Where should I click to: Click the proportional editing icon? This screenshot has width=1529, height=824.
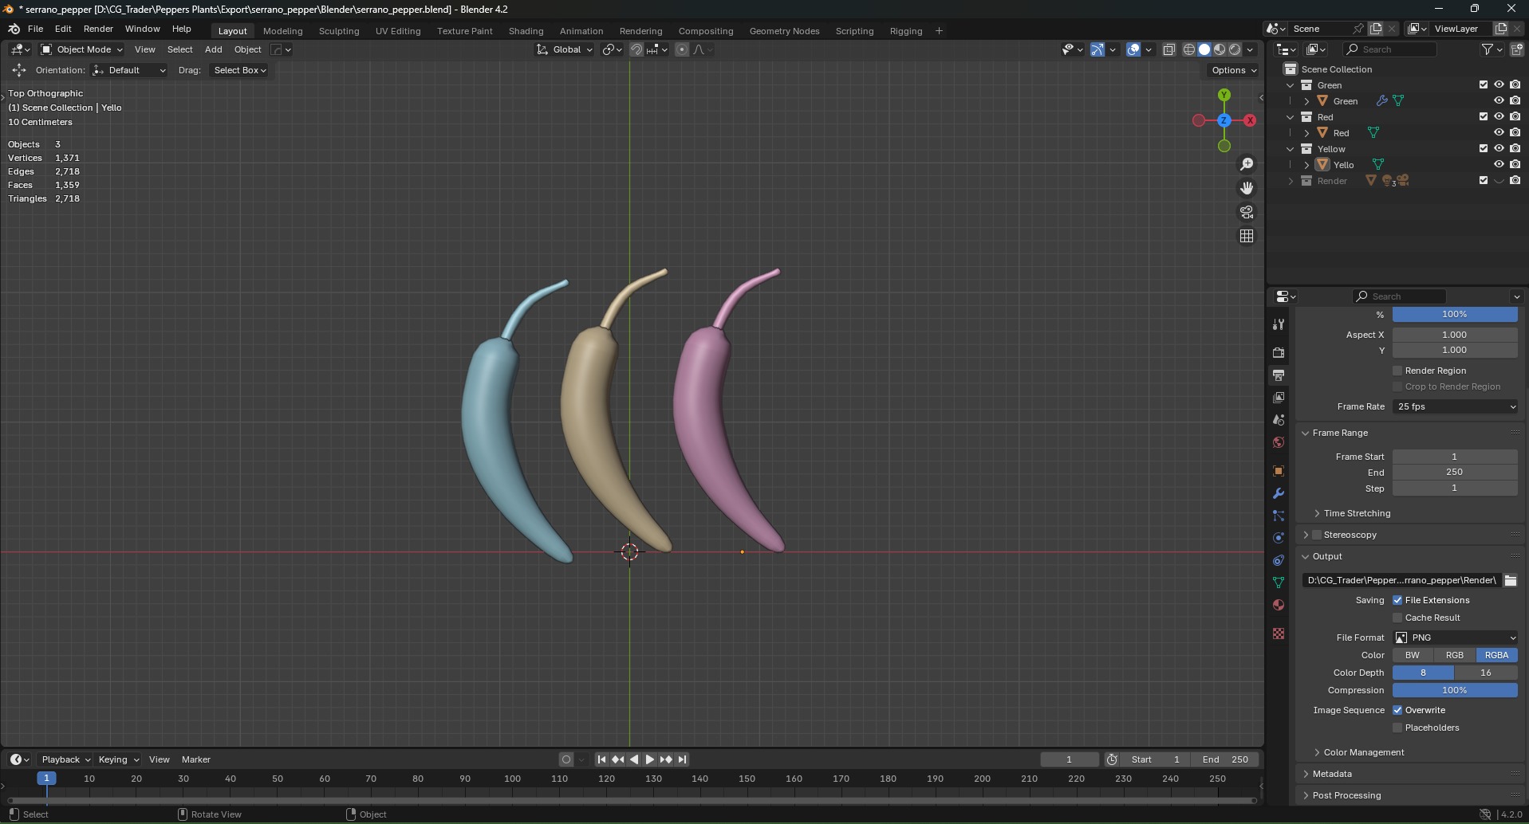[x=682, y=49]
